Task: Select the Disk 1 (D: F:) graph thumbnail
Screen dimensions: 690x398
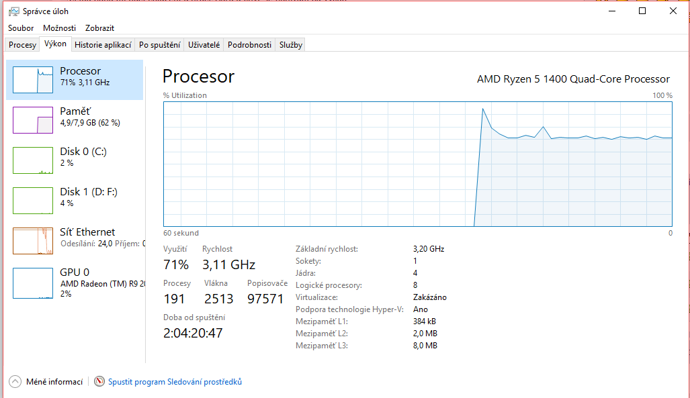Action: (33, 201)
